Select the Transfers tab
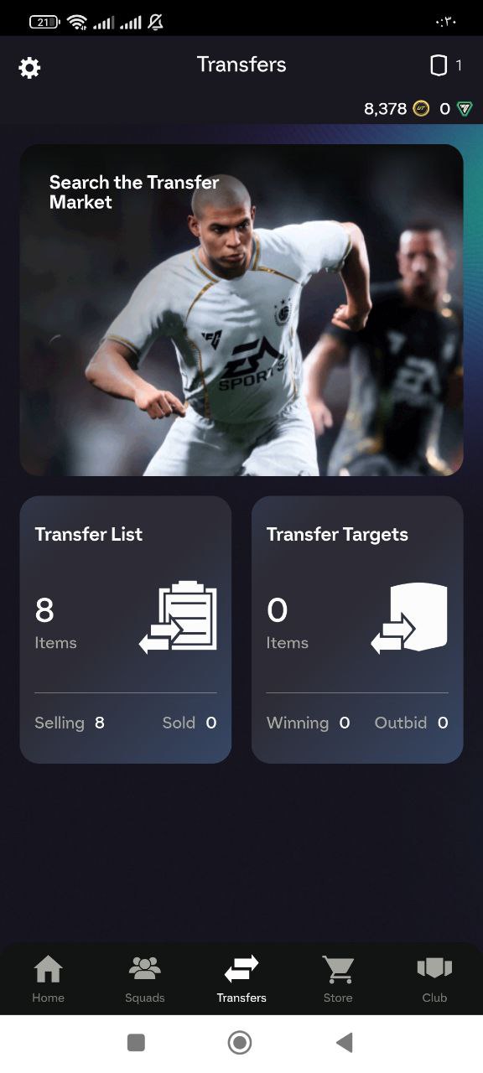 (241, 979)
